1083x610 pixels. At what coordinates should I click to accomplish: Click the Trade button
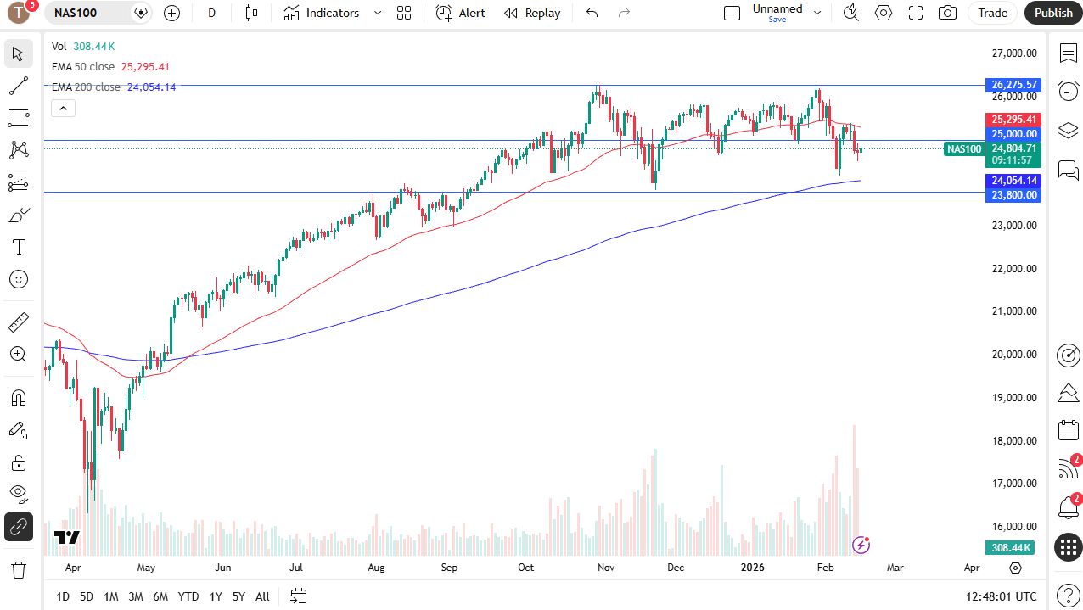tap(992, 13)
